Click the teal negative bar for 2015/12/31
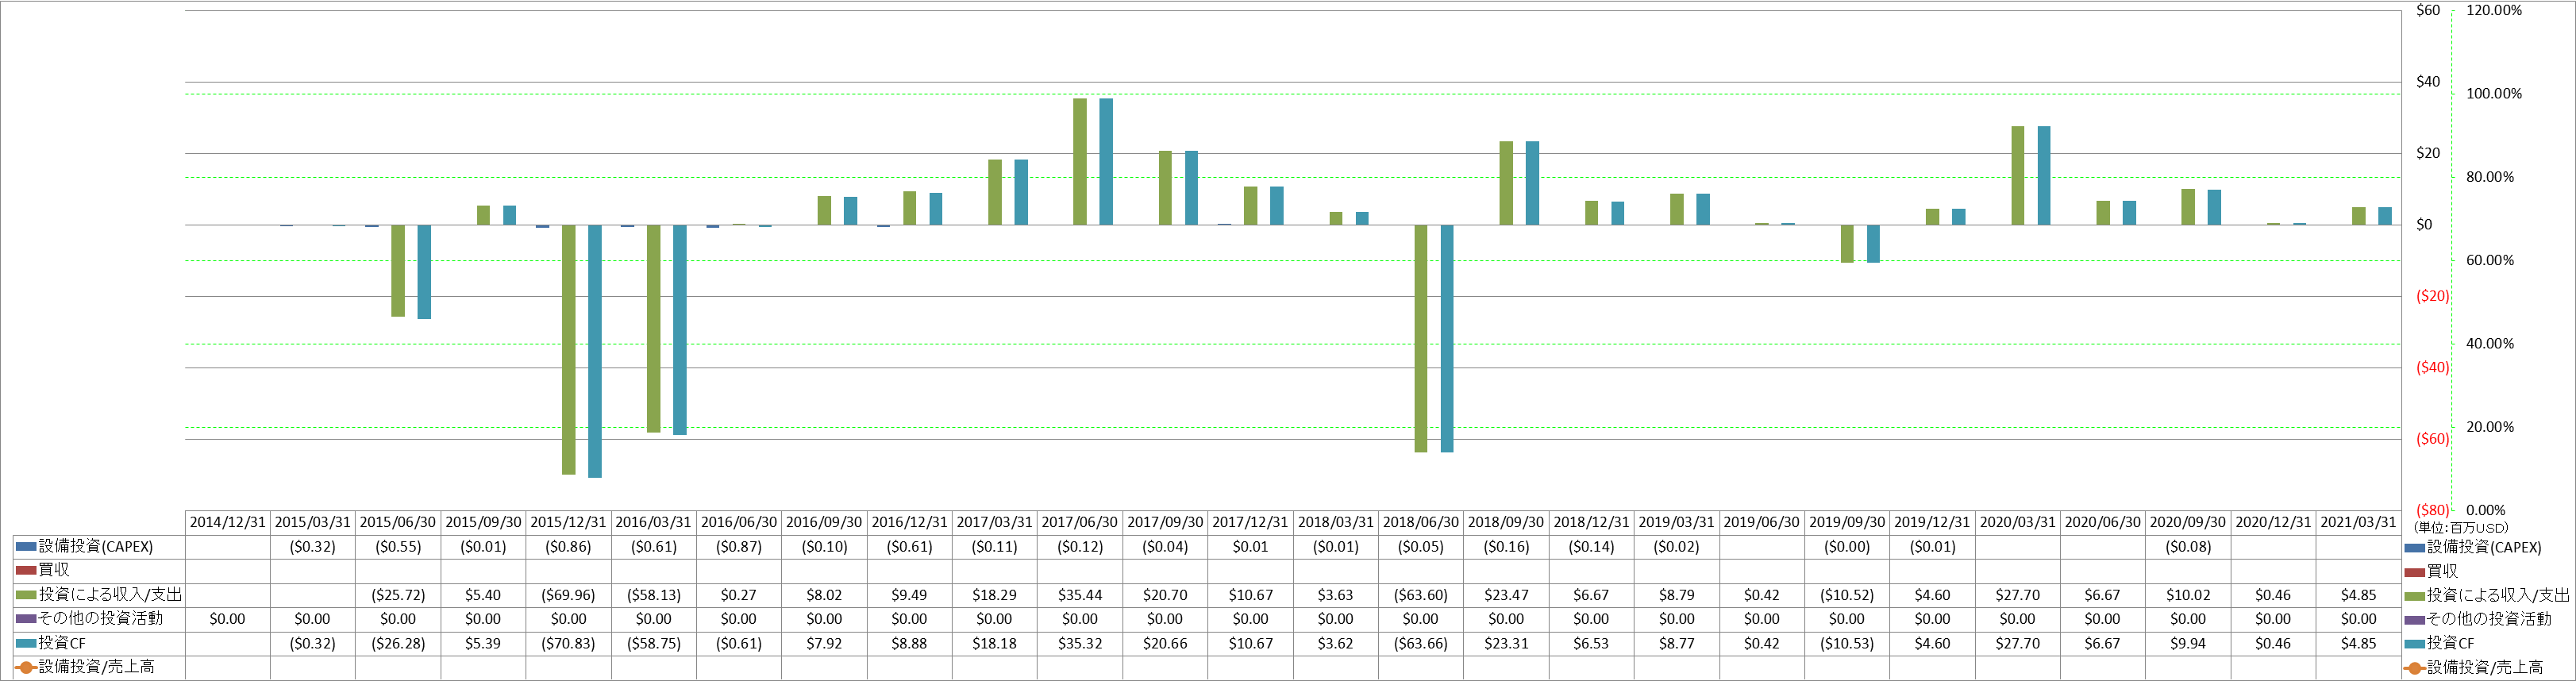The height and width of the screenshot is (681, 2576). pos(595,351)
